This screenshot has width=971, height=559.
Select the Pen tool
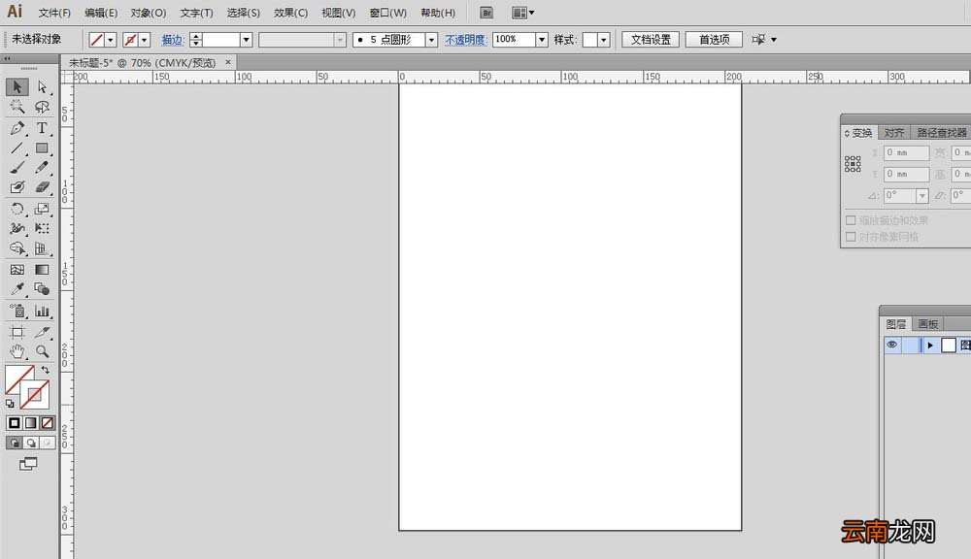coord(17,128)
